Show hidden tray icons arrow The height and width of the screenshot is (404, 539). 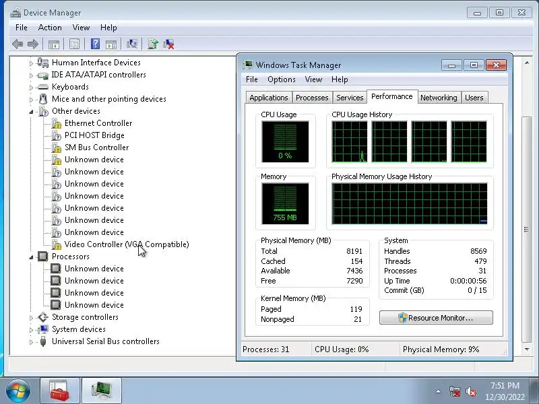point(439,391)
